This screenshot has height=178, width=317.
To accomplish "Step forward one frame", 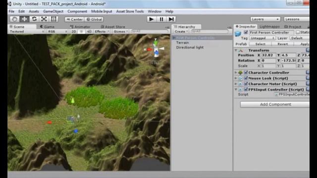I will point(171,19).
